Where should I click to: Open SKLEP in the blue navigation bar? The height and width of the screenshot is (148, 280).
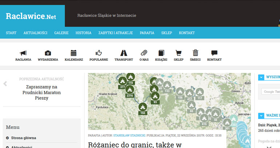point(167,33)
